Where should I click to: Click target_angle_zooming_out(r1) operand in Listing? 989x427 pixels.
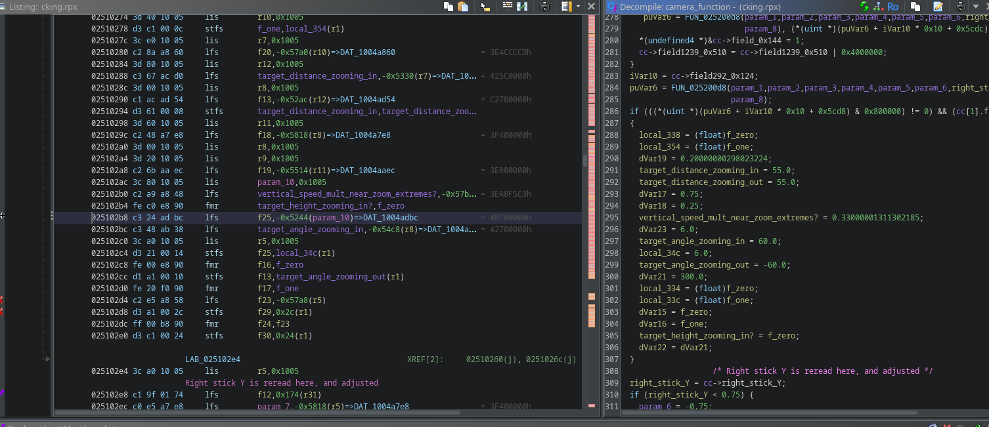coord(331,277)
